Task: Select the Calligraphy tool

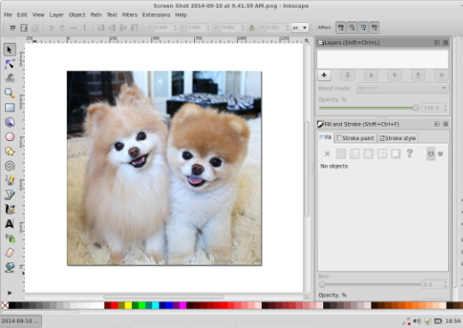Action: (10, 209)
